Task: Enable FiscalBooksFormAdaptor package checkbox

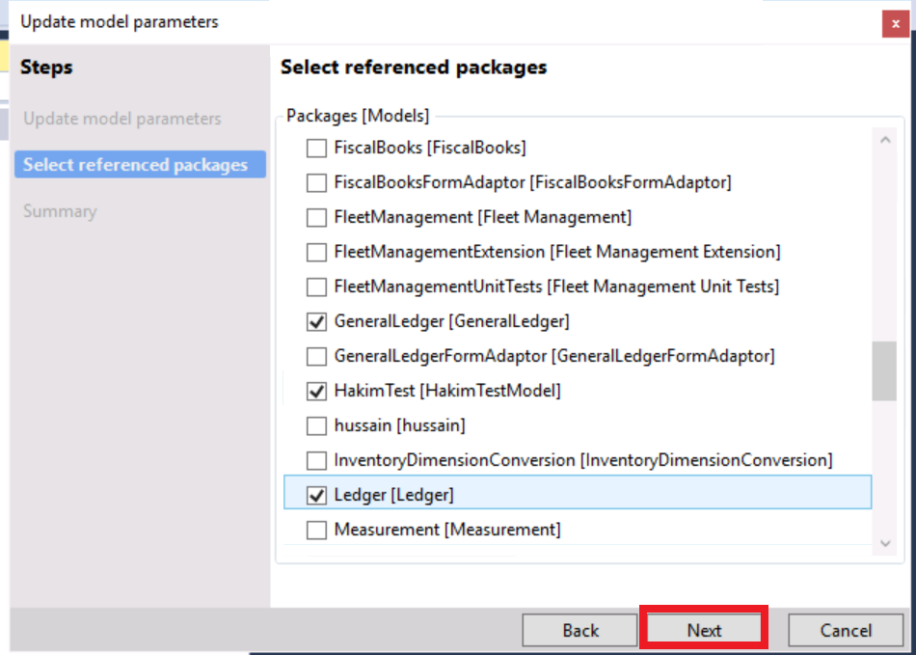Action: 316,182
